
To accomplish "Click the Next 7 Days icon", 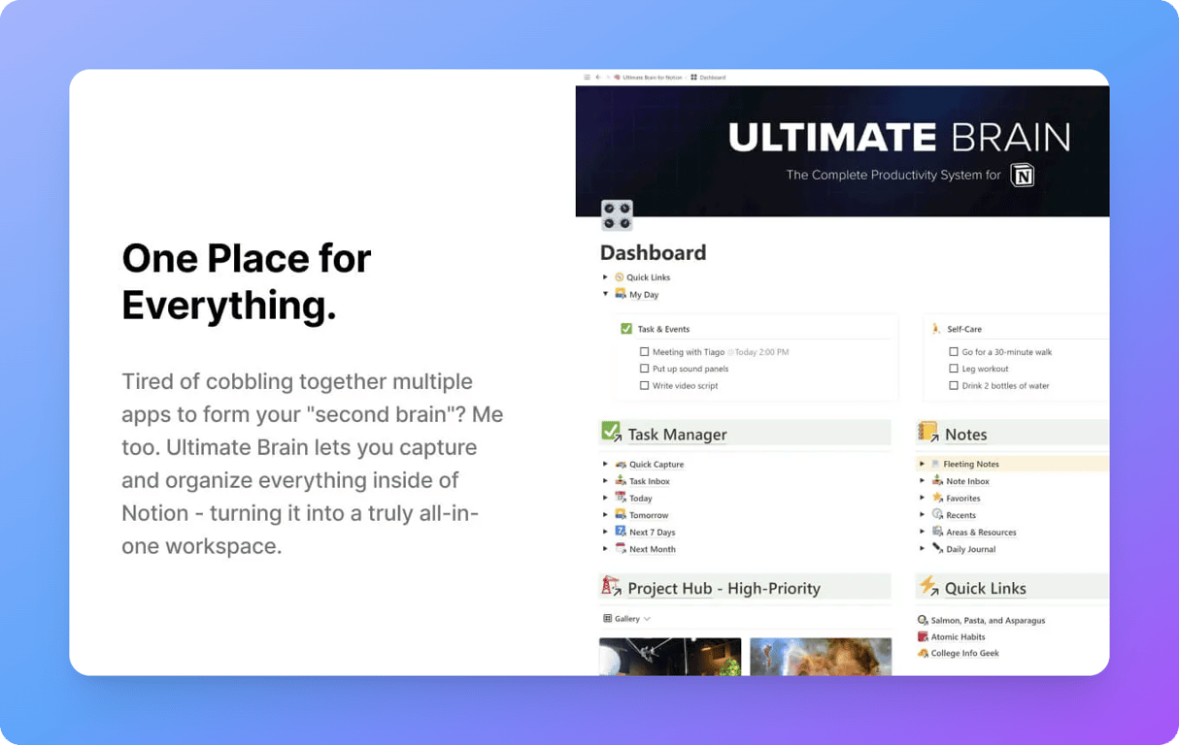I will click(621, 532).
